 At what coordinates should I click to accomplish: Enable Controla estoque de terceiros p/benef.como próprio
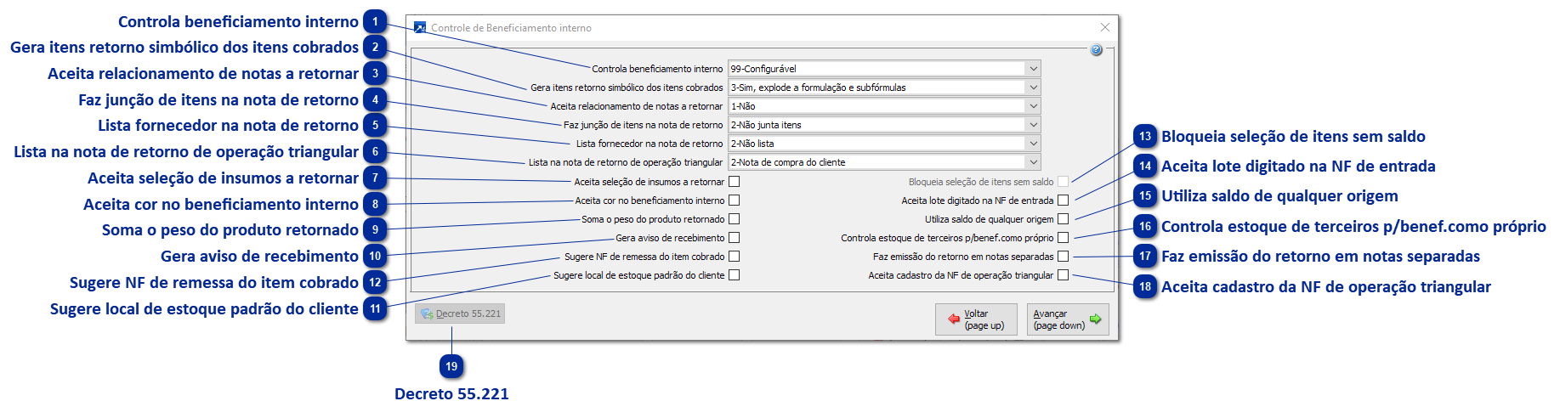(1063, 238)
